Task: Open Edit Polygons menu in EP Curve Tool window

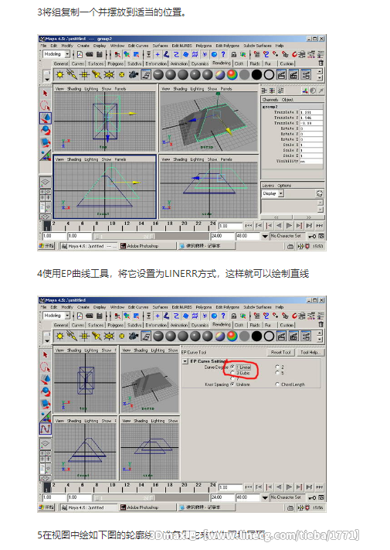Action: [x=227, y=307]
